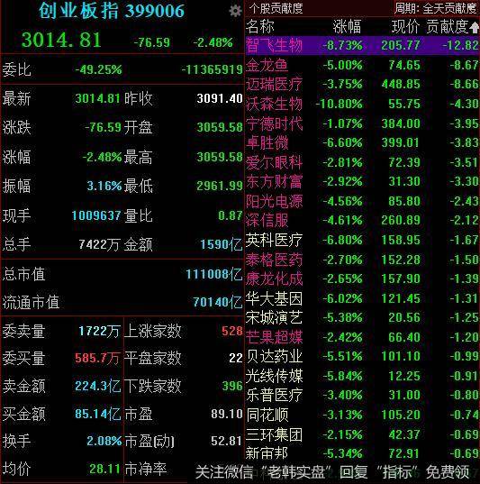Click 迈瑞医疗 price 448.85

pos(401,84)
